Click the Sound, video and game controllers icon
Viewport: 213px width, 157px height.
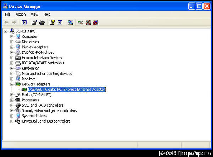(18, 110)
